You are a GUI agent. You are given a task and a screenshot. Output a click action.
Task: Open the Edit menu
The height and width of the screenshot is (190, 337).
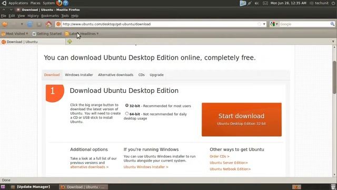coord(12,16)
